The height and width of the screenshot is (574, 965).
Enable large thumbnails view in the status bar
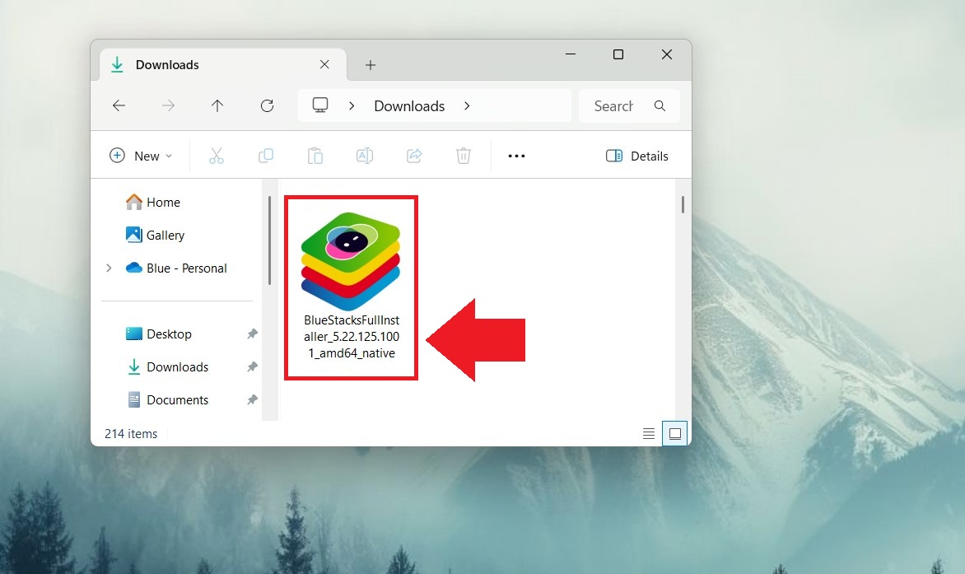(674, 432)
